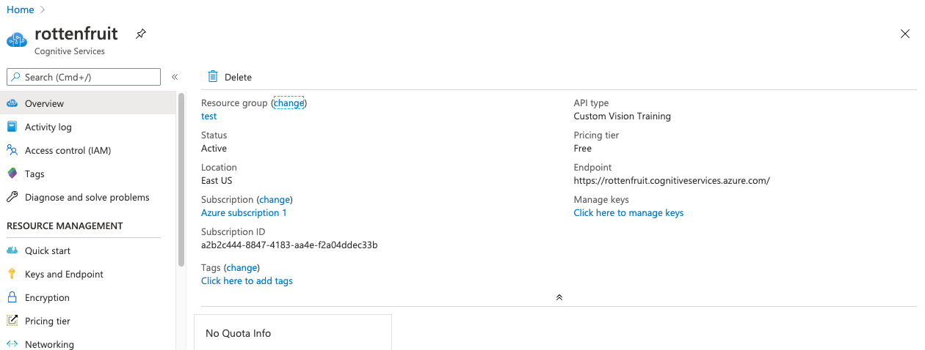Open the Networking menu item
The width and height of the screenshot is (925, 350).
49,344
